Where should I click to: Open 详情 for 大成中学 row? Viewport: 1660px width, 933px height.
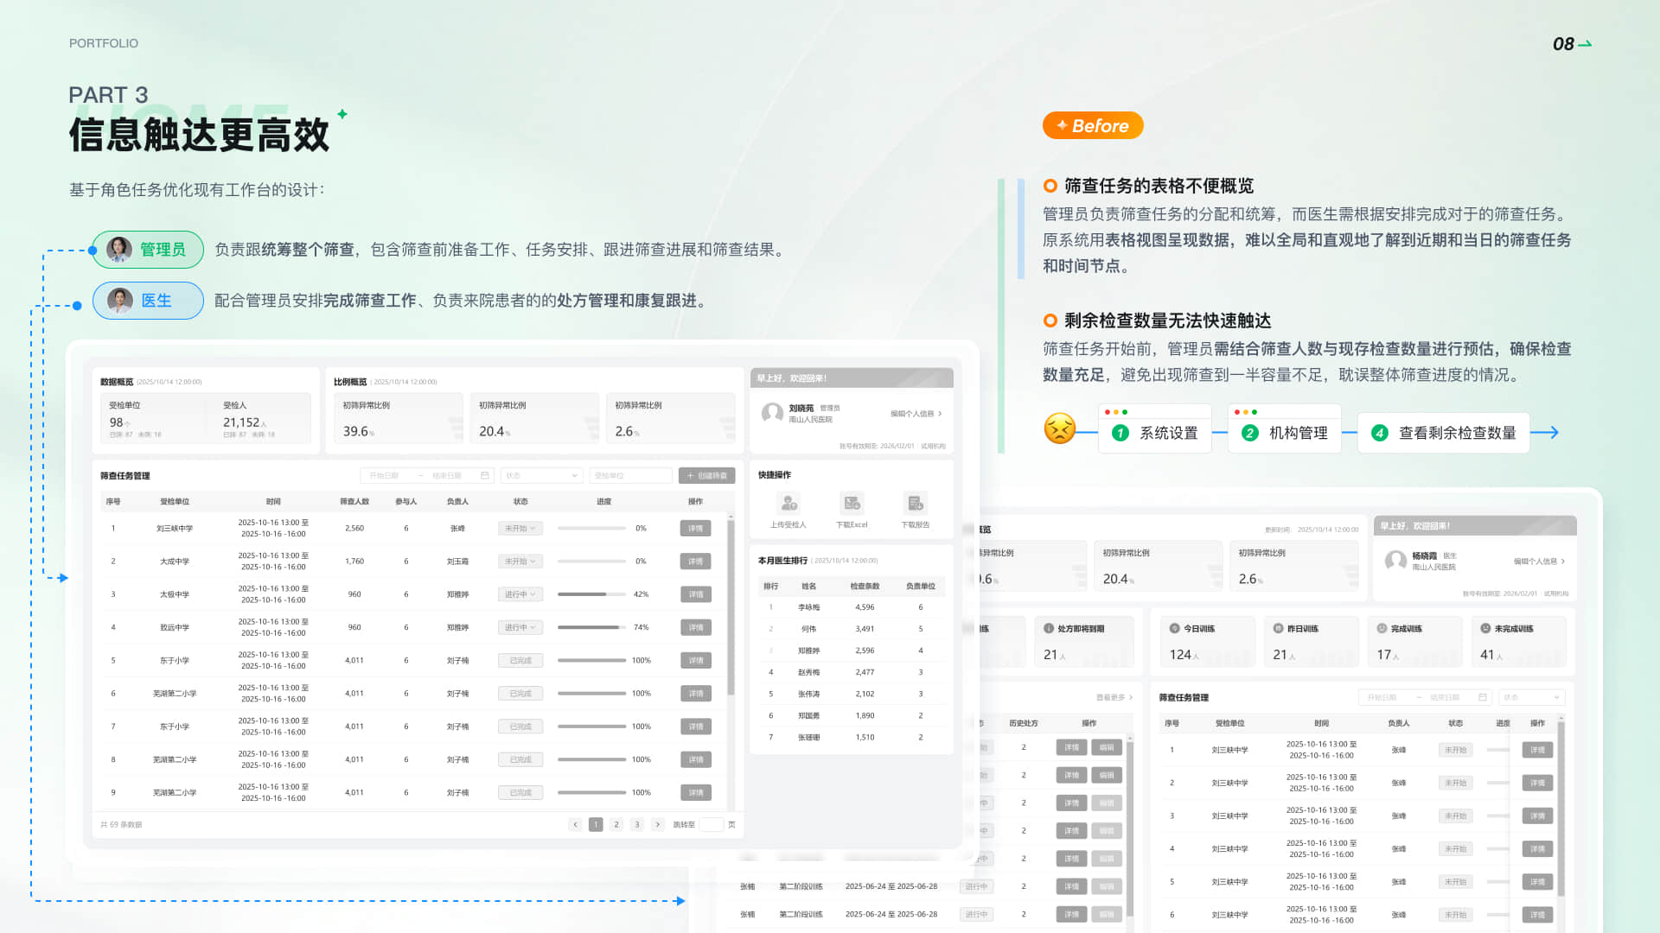tap(696, 562)
